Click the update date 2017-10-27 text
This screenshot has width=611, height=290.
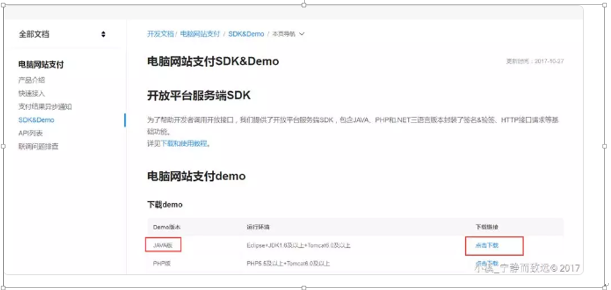[534, 61]
